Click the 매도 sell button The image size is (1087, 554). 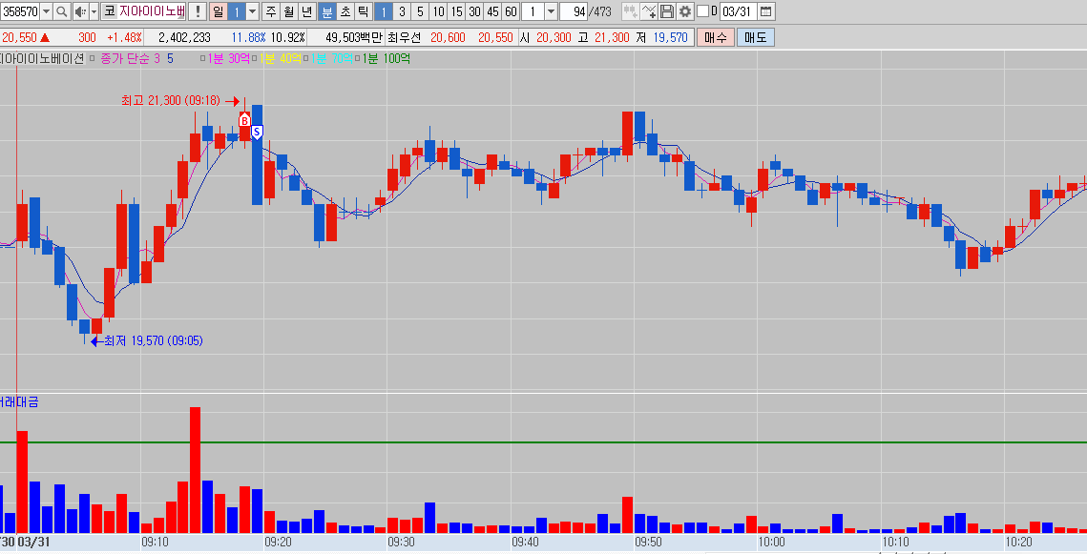(x=755, y=37)
